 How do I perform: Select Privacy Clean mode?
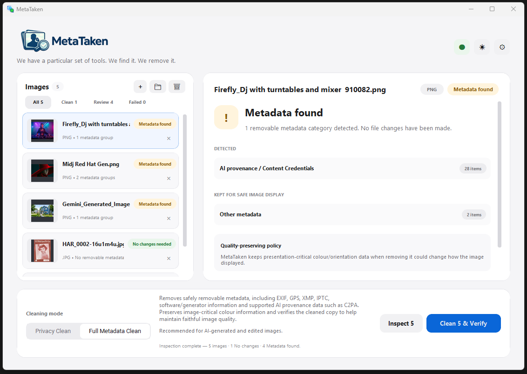[x=53, y=331]
